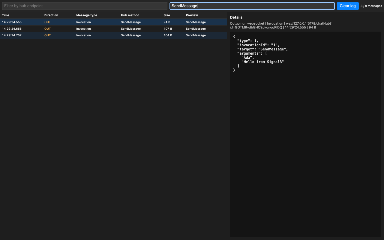Image resolution: width=384 pixels, height=240 pixels.
Task: Click the Preview cell of the 14:29:24.555 row
Action: tap(196, 22)
